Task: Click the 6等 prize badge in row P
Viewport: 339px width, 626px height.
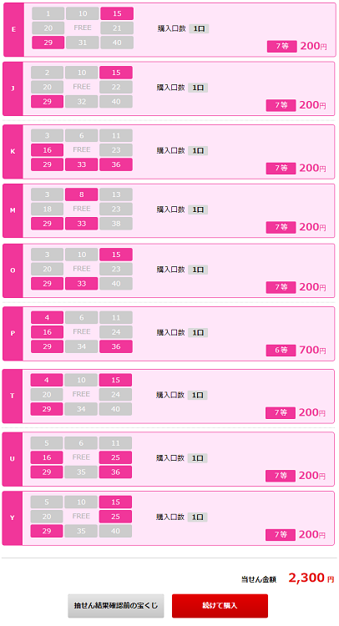Action: pyautogui.click(x=281, y=350)
